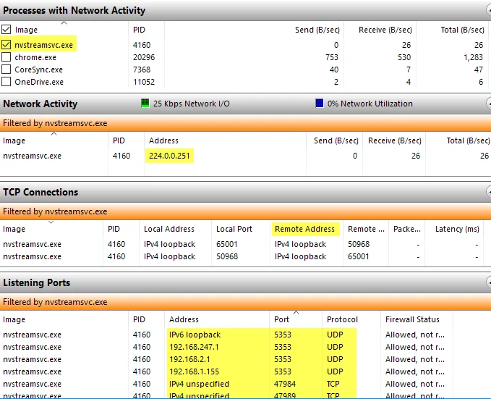
Task: Enable the CoreSync.exe filter checkbox
Action: [x=7, y=70]
